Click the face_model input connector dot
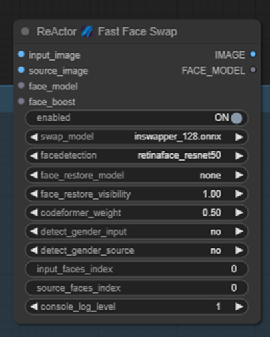Viewport: 270px width, 337px height. pyautogui.click(x=21, y=85)
